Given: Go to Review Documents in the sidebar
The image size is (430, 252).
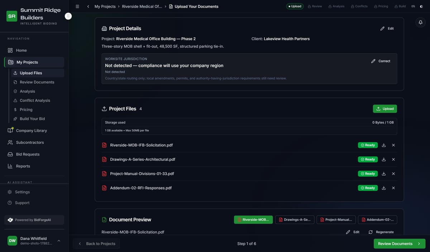Looking at the screenshot, I should pyautogui.click(x=38, y=82).
